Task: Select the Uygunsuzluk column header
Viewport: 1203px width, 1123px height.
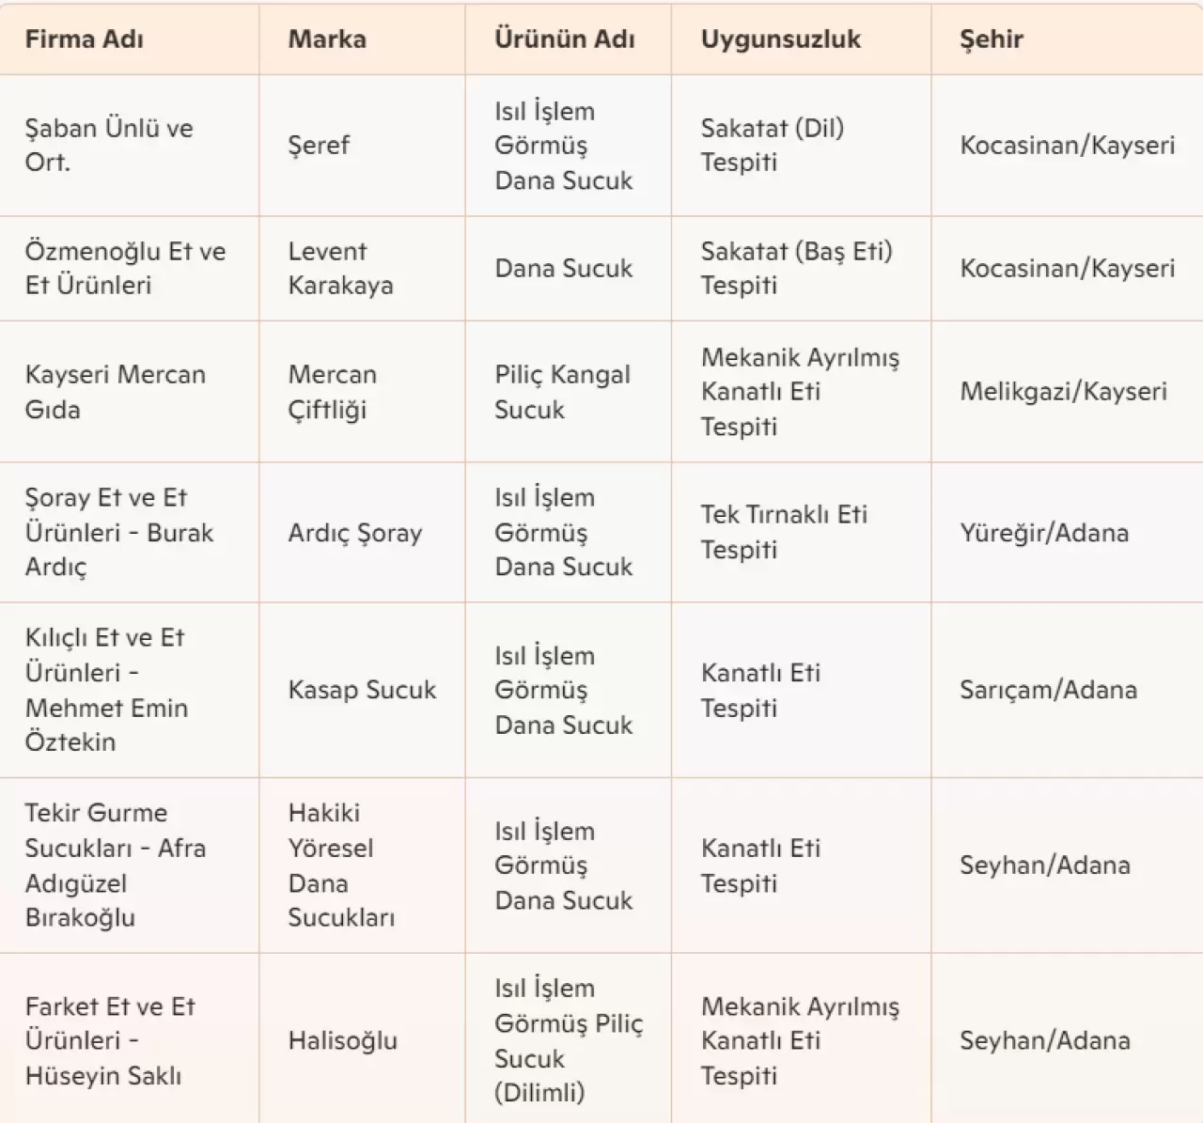Action: tap(781, 39)
